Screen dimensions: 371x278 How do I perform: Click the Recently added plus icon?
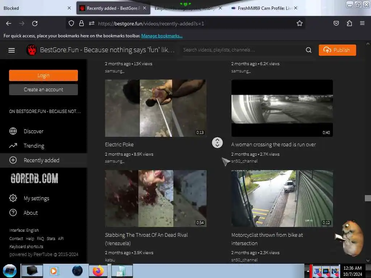coord(13,160)
